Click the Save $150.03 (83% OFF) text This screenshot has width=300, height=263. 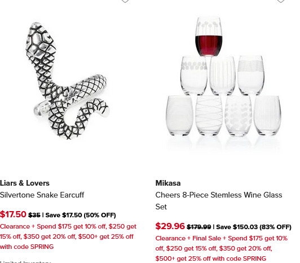point(254,227)
